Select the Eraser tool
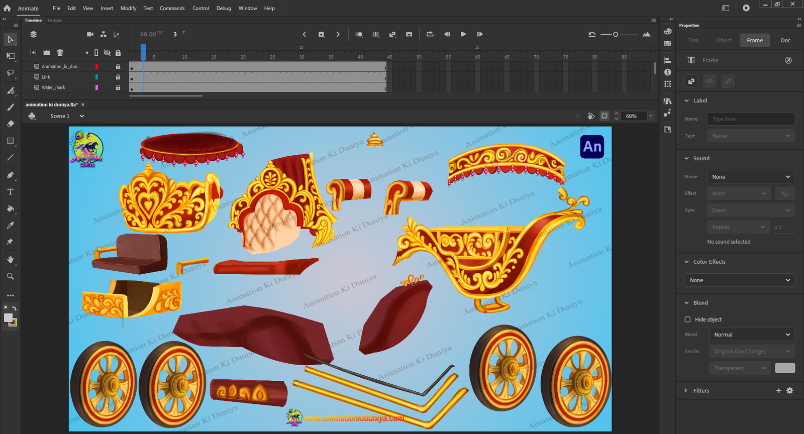Viewport: 804px width, 434px height. pos(10,124)
